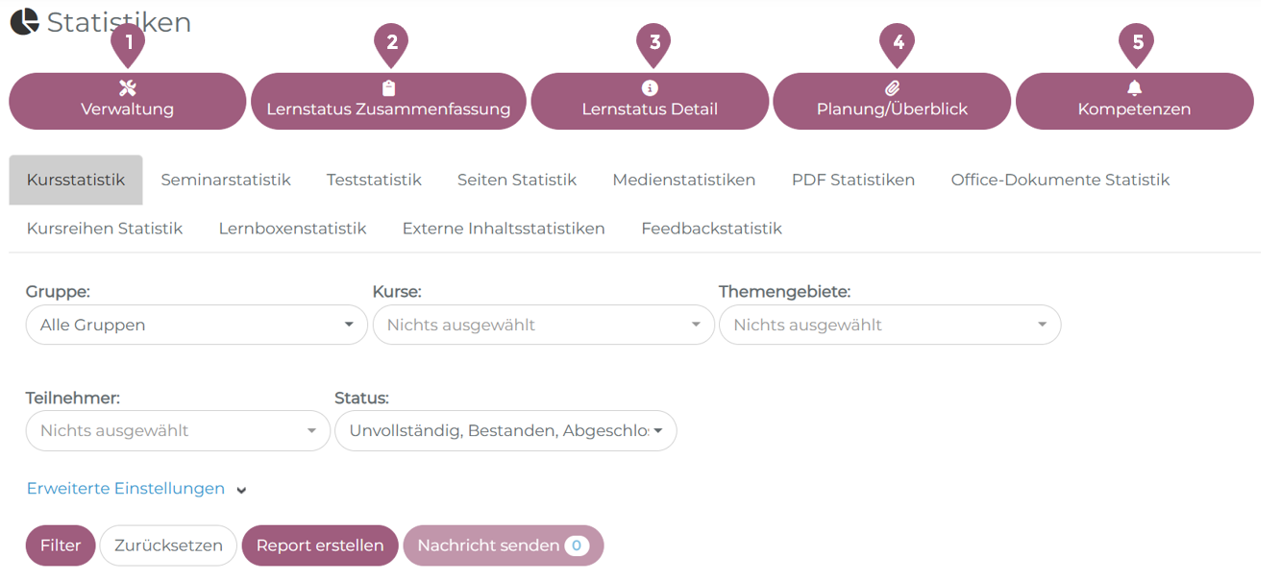Switch to the Seminarstatistik tab

click(226, 180)
